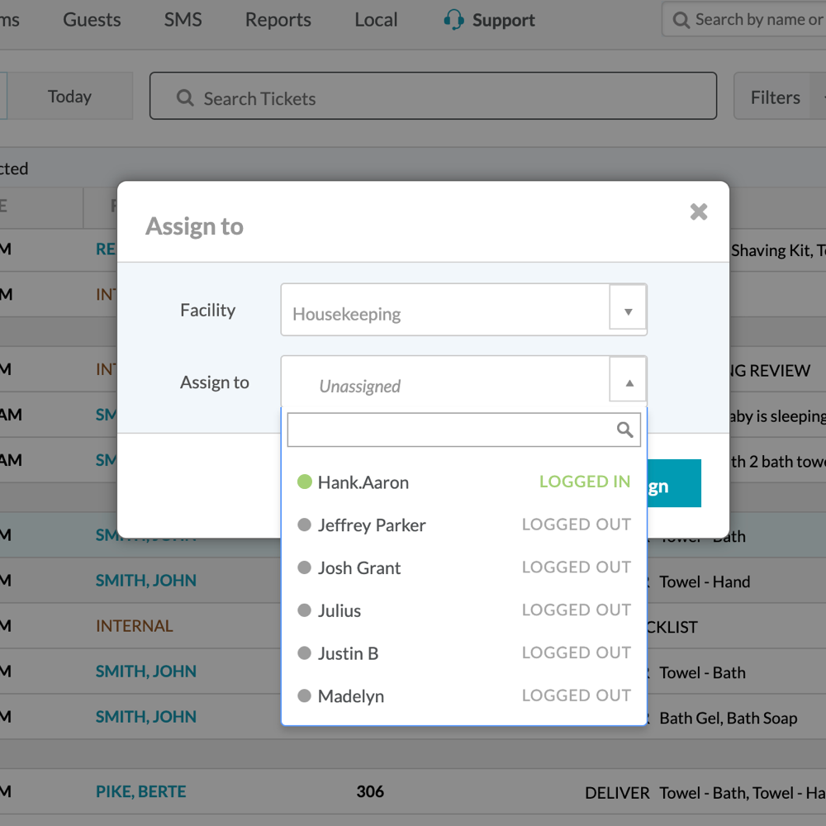The height and width of the screenshot is (826, 826).
Task: Click the magnifier icon in top name search
Action: (x=681, y=20)
